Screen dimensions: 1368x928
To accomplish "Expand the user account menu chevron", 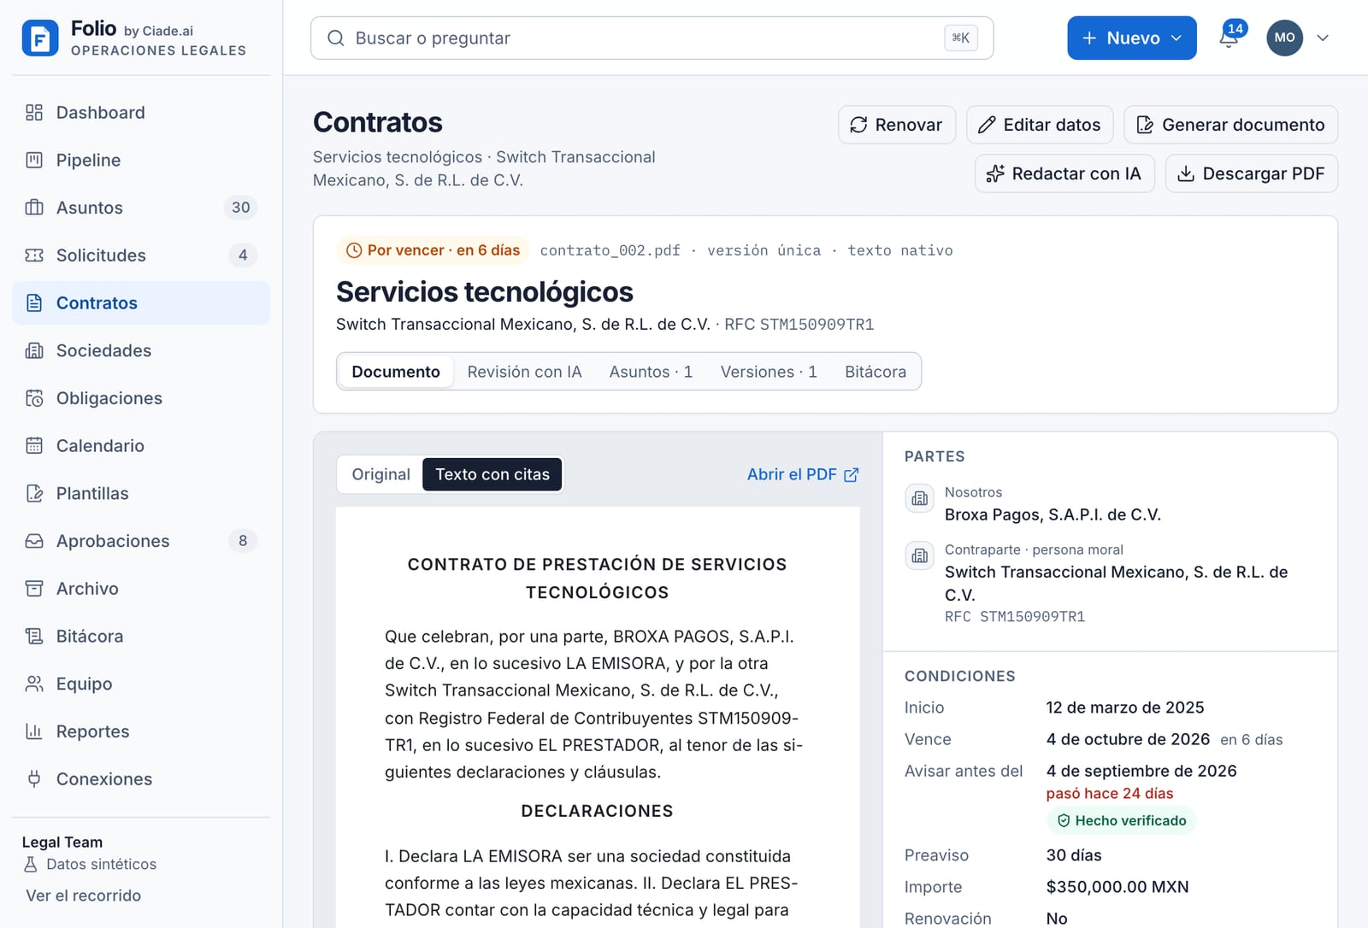I will click(1323, 38).
